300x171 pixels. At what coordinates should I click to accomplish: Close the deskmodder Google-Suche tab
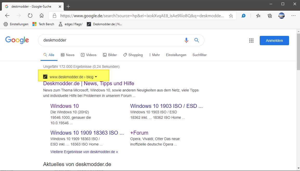click(60, 6)
